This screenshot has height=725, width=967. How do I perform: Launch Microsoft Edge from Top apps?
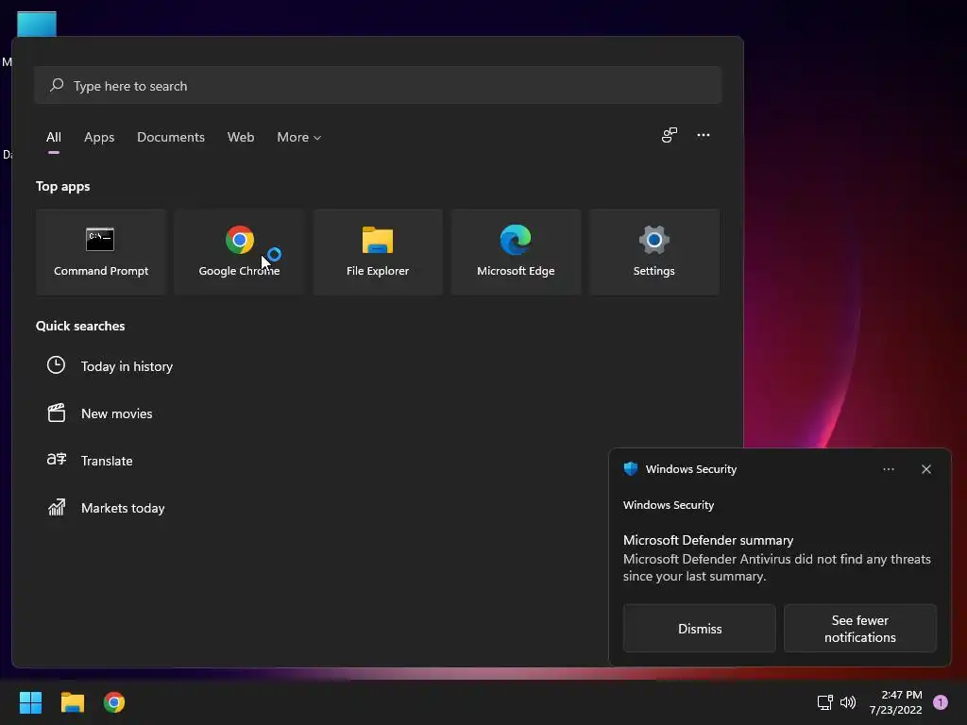click(x=516, y=251)
